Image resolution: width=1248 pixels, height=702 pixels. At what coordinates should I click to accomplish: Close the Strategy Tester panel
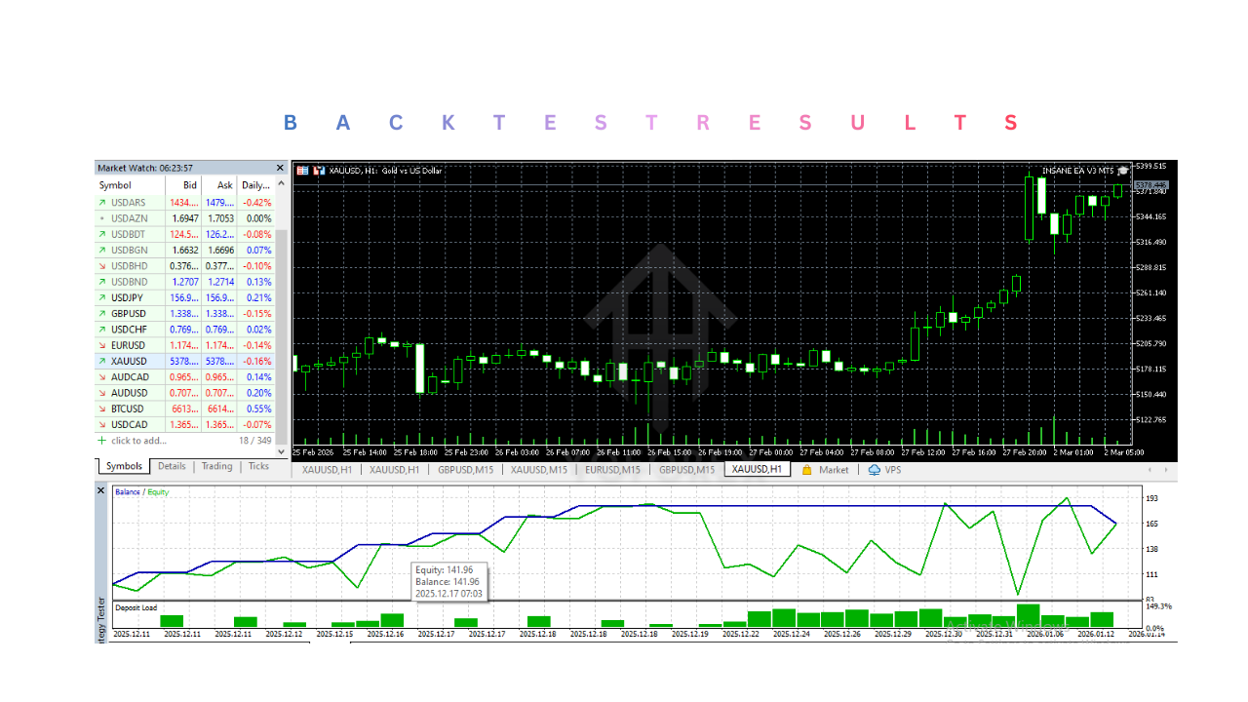tap(100, 490)
